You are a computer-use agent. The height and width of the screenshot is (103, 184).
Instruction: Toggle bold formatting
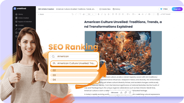point(99,14)
